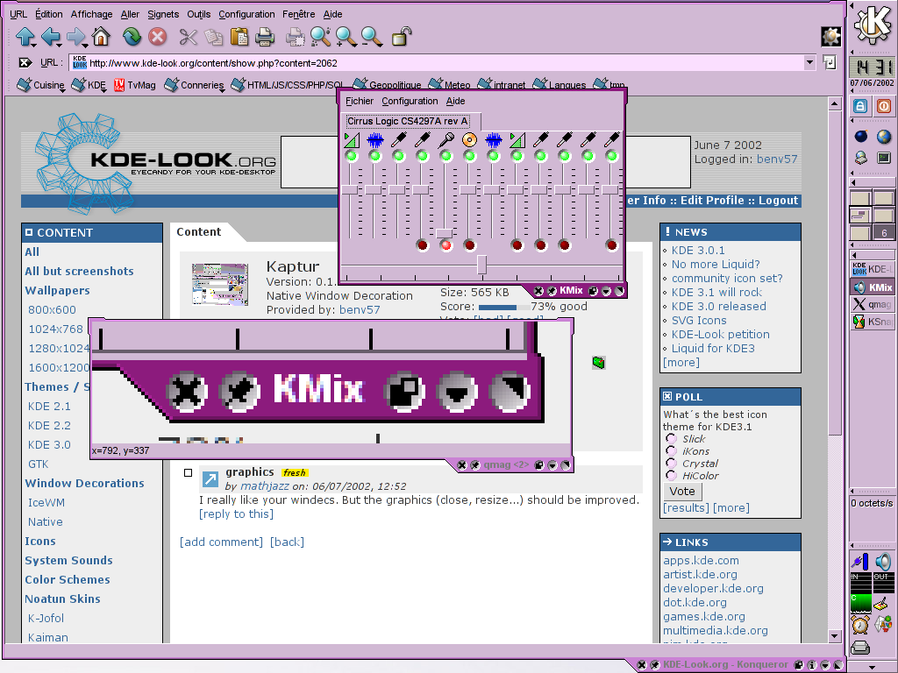Viewport: 898px width, 673px height.
Task: Open the Signets menu
Action: 163,14
